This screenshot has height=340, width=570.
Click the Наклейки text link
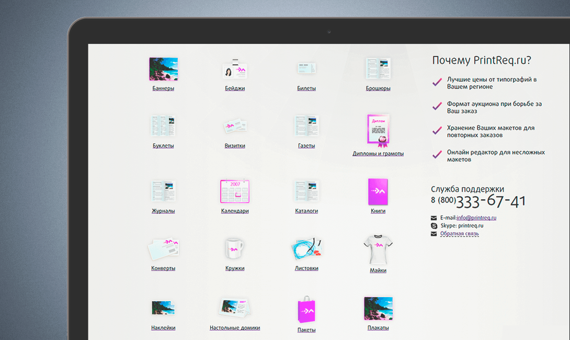tap(163, 328)
